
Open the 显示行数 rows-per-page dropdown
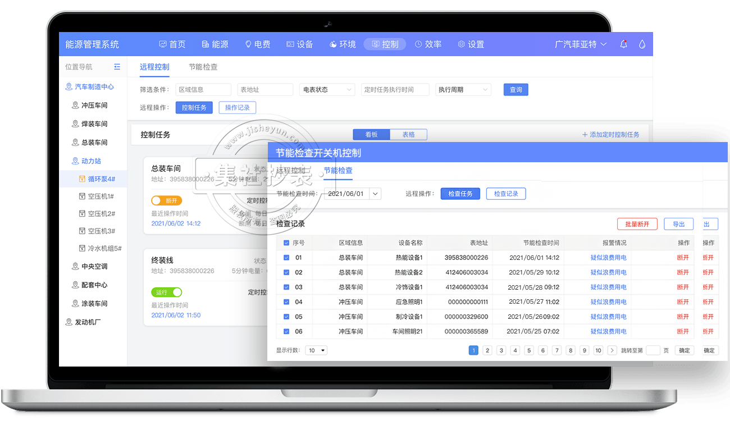pyautogui.click(x=316, y=350)
